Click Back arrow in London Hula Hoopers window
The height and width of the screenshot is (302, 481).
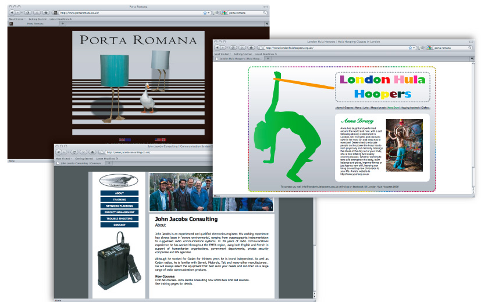click(217, 48)
